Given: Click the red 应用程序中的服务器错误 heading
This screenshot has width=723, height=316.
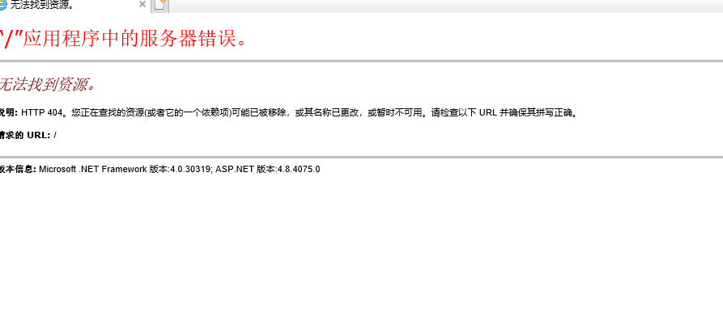Looking at the screenshot, I should [125, 39].
